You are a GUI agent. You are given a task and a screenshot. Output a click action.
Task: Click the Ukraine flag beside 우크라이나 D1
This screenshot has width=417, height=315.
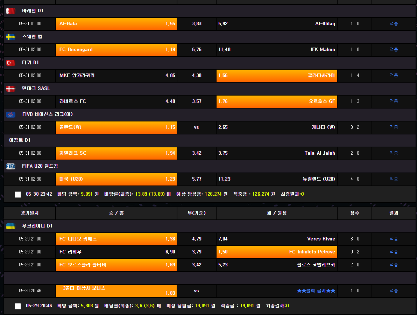coord(10,226)
